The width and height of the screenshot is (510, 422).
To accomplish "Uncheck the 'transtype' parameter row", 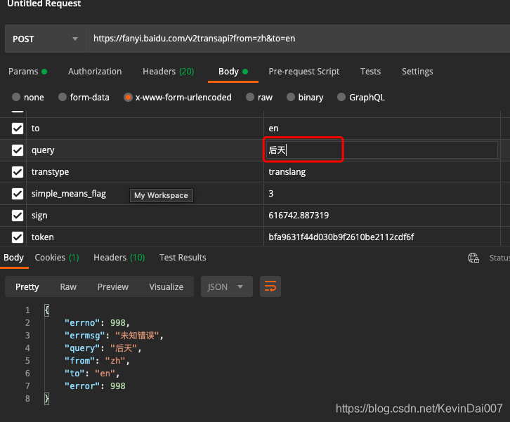I will point(18,172).
